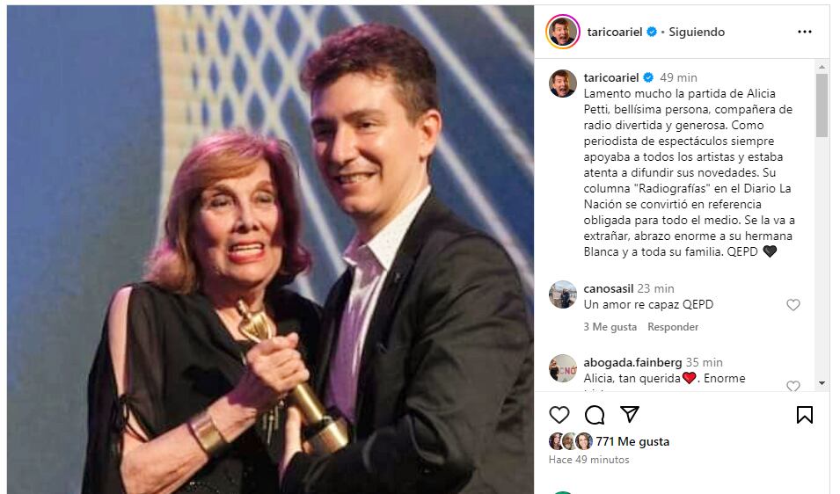Open the caption author's avatar
Image resolution: width=840 pixels, height=494 pixels.
563,84
